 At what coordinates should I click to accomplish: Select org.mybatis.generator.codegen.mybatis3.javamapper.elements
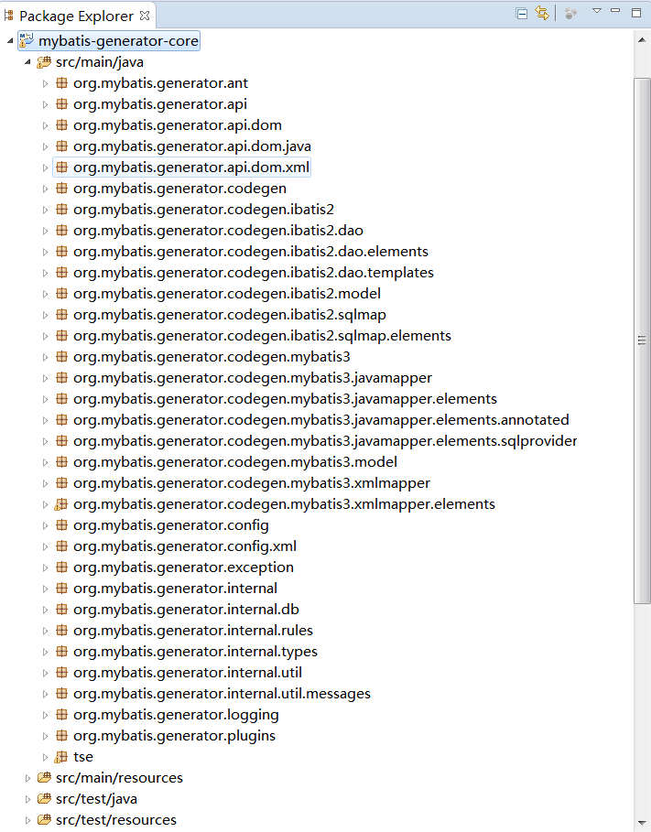coord(285,399)
